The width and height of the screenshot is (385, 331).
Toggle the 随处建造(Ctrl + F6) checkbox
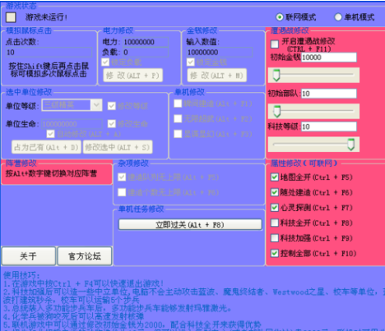click(275, 192)
